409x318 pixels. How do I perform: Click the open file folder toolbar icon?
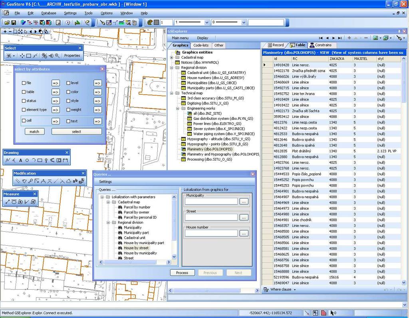tap(7, 23)
